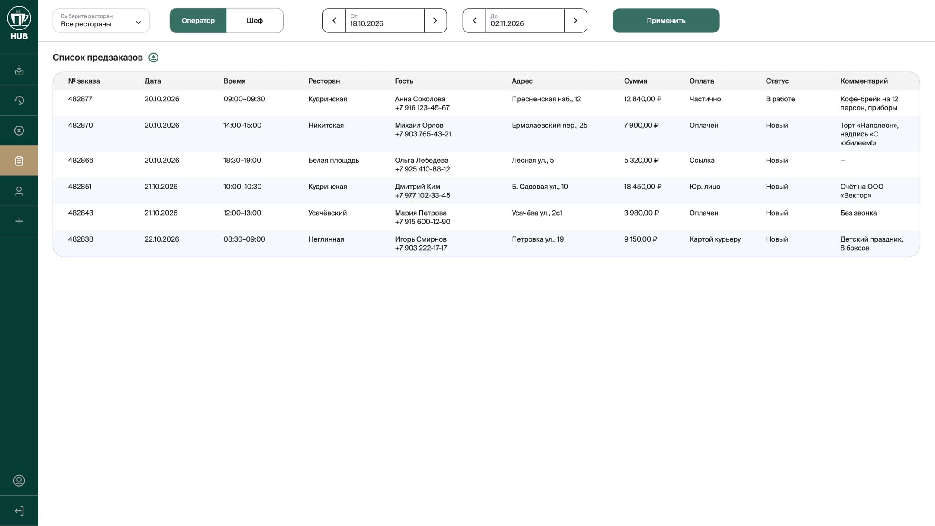The width and height of the screenshot is (935, 526).
Task: Click time slot 08:30–09:00
Action: point(244,239)
